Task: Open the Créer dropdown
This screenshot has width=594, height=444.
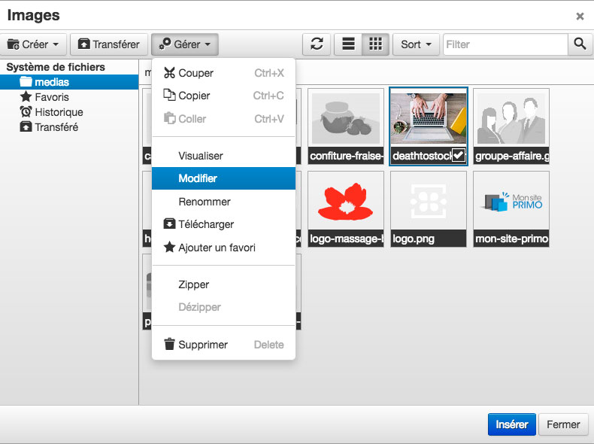Action: (x=33, y=44)
